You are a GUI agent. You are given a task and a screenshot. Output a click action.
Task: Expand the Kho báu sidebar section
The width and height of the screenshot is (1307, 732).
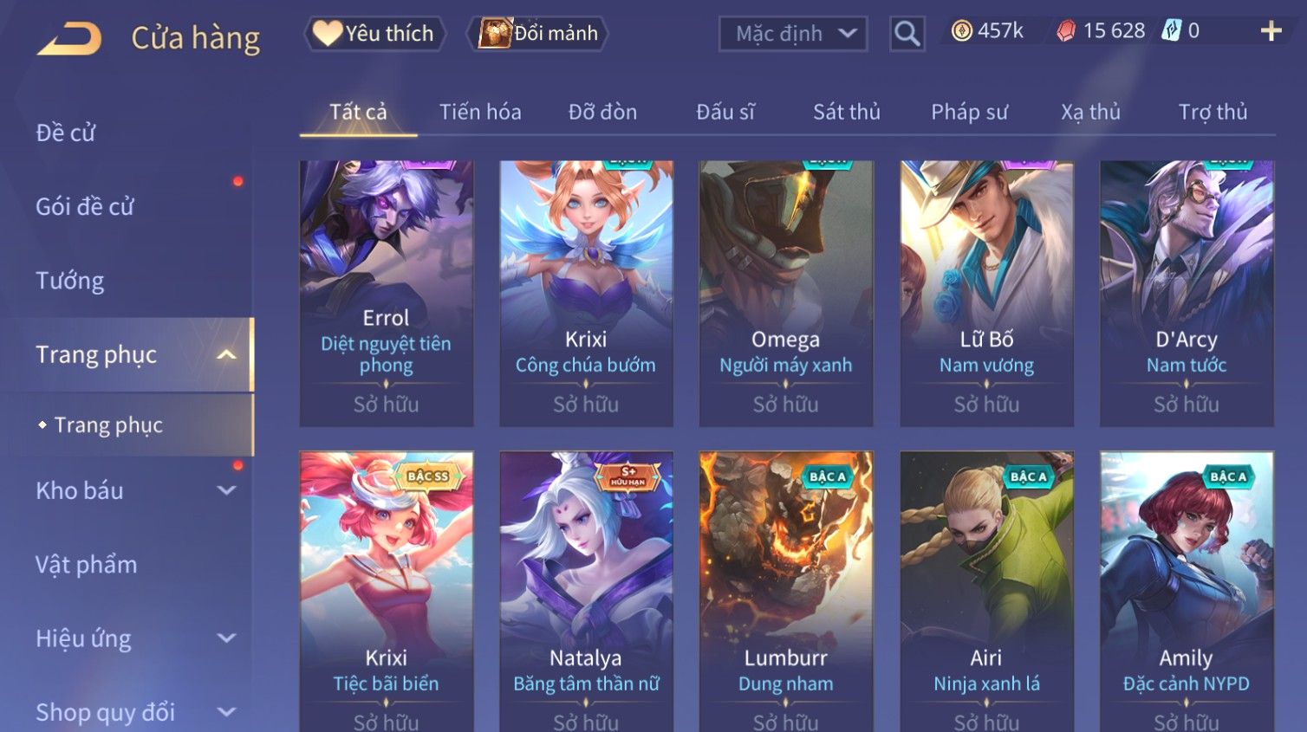coord(226,490)
